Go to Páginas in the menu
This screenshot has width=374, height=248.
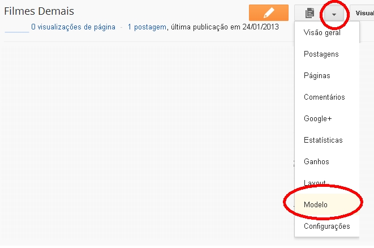coord(317,75)
